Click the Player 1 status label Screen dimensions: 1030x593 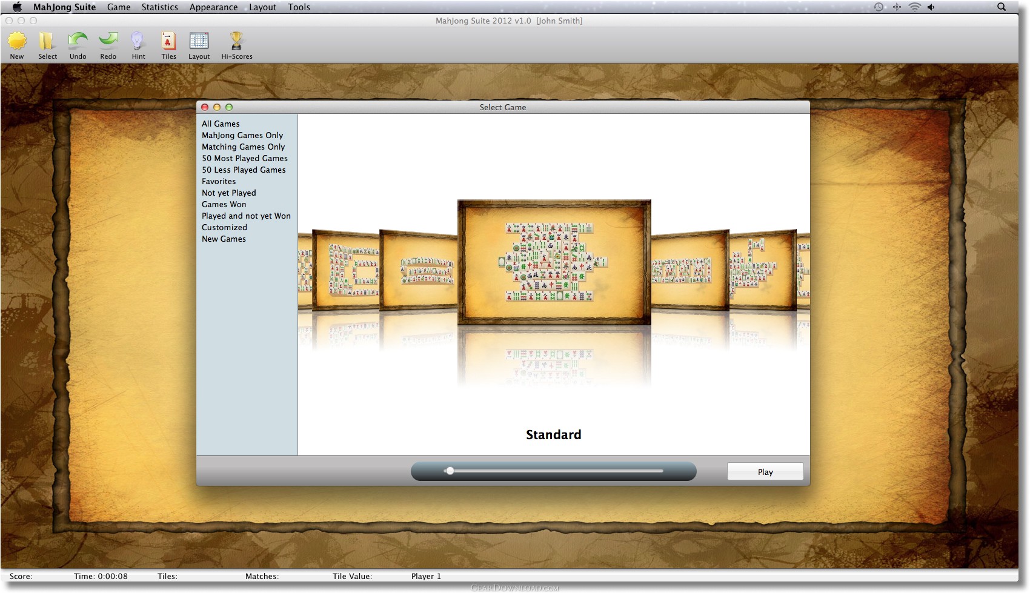(x=426, y=576)
